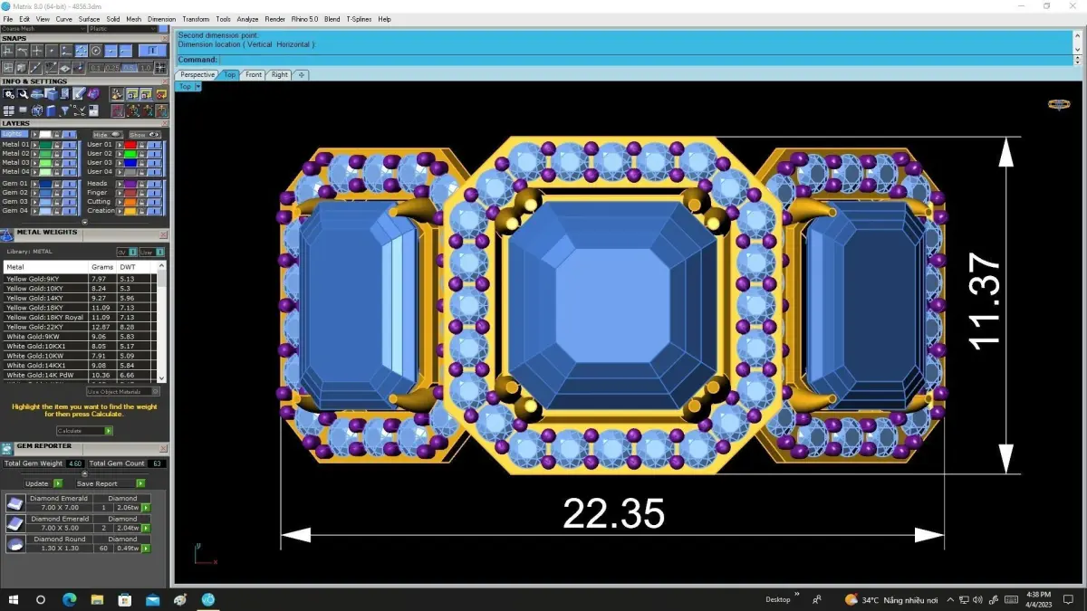Viewport: 1087px width, 611px height.
Task: Click the Metal Weights scale icon
Action: [x=6, y=234]
